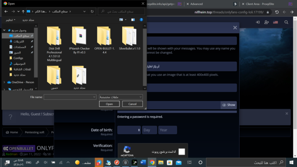Refresh the file dialog folder view
The height and width of the screenshot is (167, 297).
92,11
